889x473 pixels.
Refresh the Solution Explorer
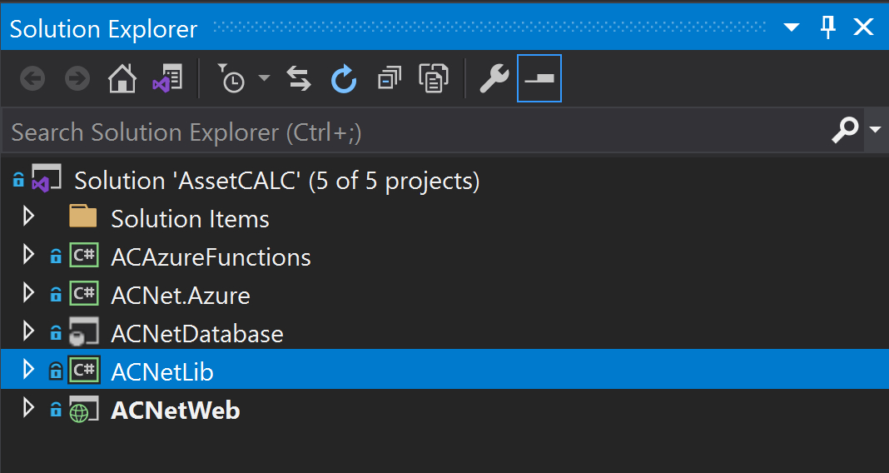point(344,78)
